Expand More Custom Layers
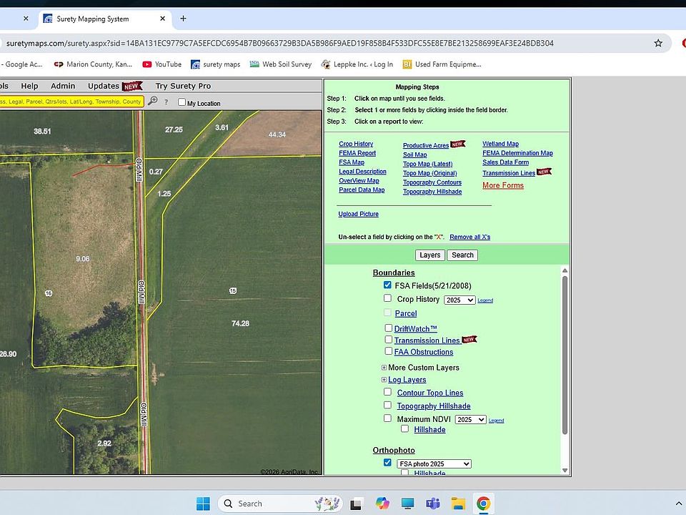686x515 pixels. (384, 368)
